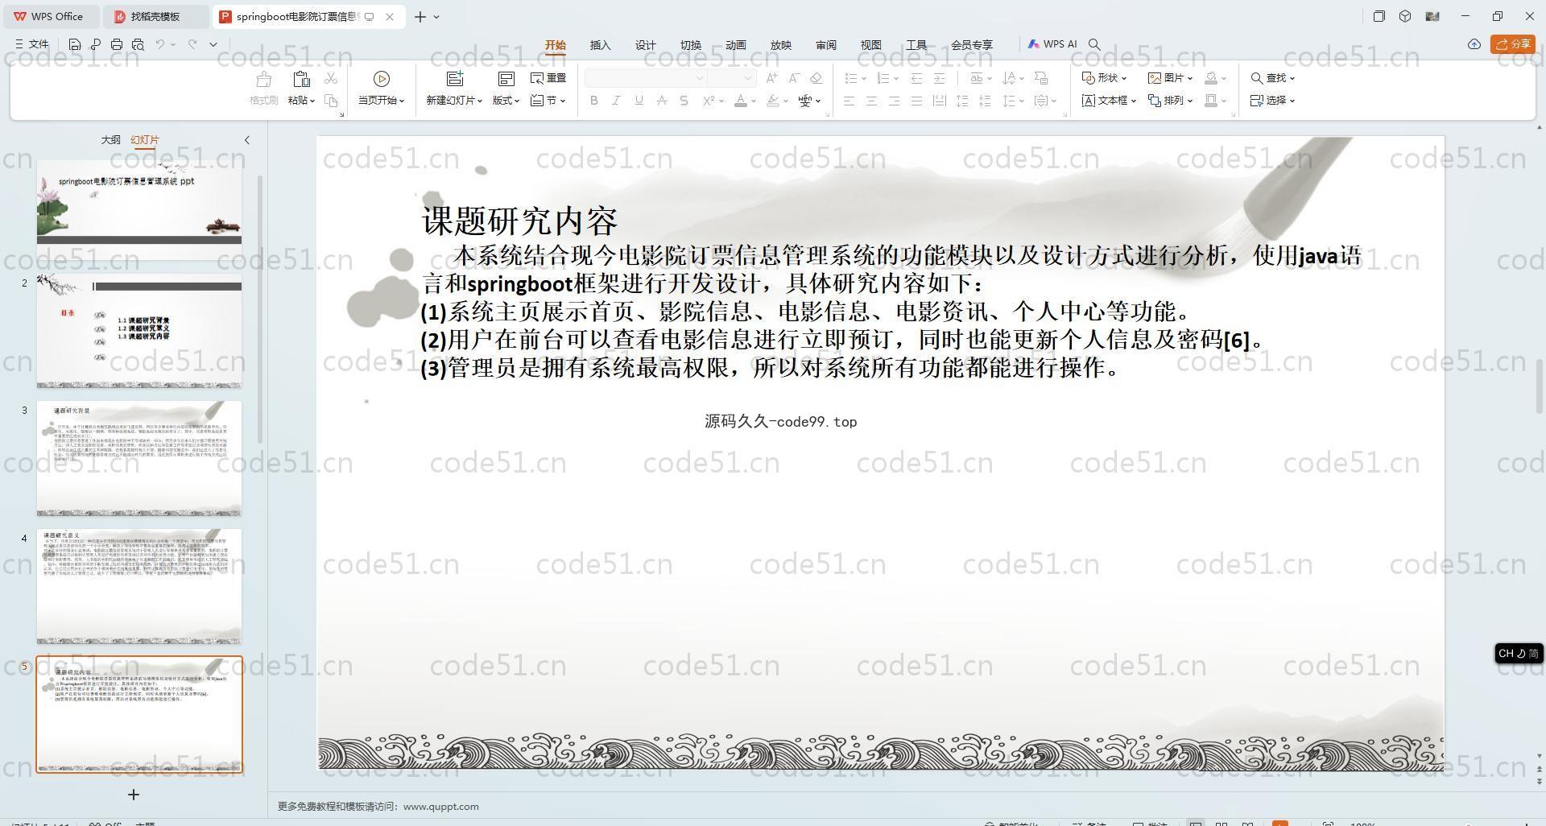Image resolution: width=1546 pixels, height=826 pixels.
Task: Start slideshow with play circle icon
Action: [x=382, y=78]
